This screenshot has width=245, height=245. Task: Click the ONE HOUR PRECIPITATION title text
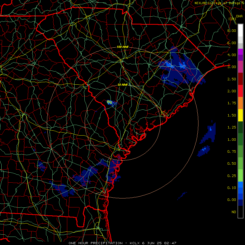coord(96,243)
